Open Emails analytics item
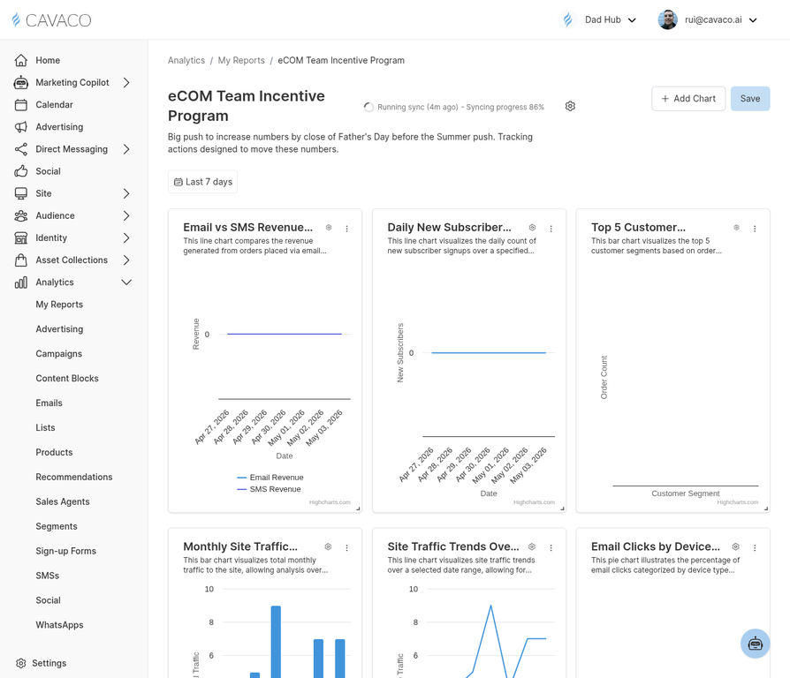Screen dimensions: 790x678 pos(49,403)
